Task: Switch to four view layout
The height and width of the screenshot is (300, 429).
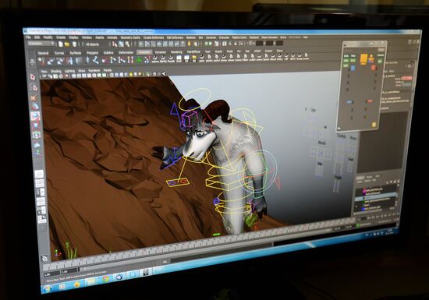Action: tap(40, 183)
